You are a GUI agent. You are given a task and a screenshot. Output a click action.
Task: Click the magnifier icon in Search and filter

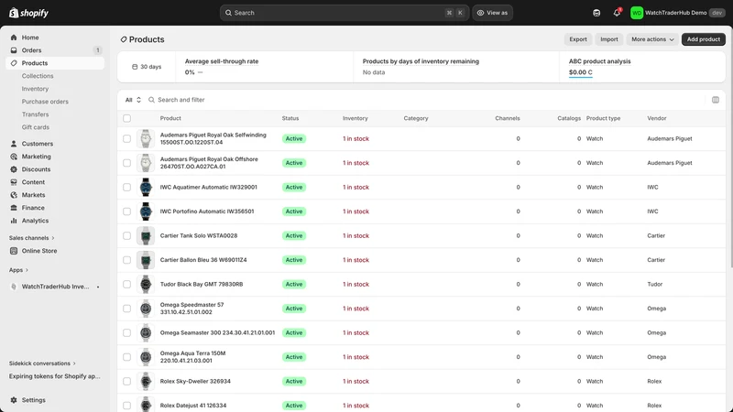click(151, 100)
